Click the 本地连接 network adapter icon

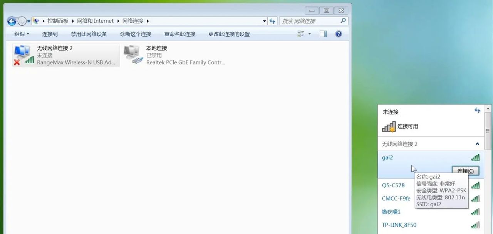(x=133, y=54)
